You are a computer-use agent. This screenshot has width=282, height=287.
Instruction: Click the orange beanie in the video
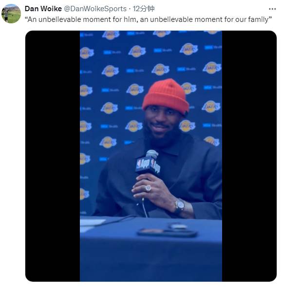tap(166, 96)
